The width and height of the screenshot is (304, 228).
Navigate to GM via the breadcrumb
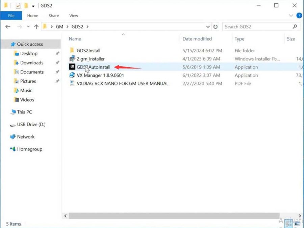click(x=59, y=26)
